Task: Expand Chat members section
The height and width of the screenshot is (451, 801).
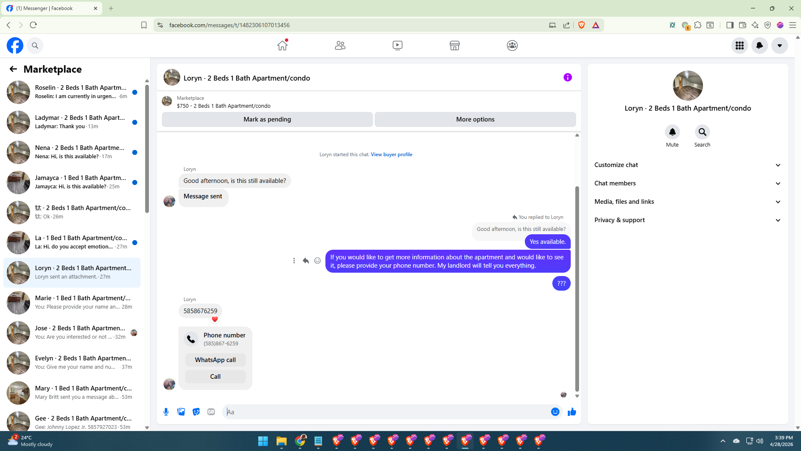Action: tap(688, 183)
